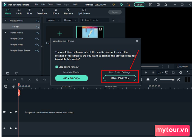The height and width of the screenshot is (139, 192).
Task: Click the preview volume speaker icon
Action: [180, 73]
